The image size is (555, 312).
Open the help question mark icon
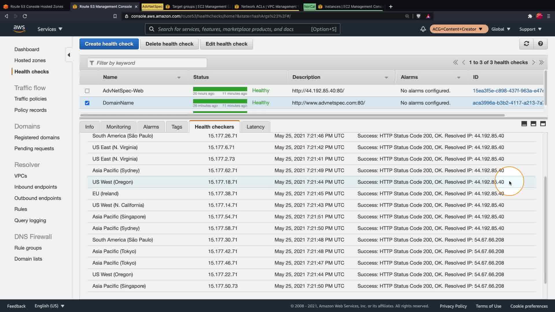(540, 44)
